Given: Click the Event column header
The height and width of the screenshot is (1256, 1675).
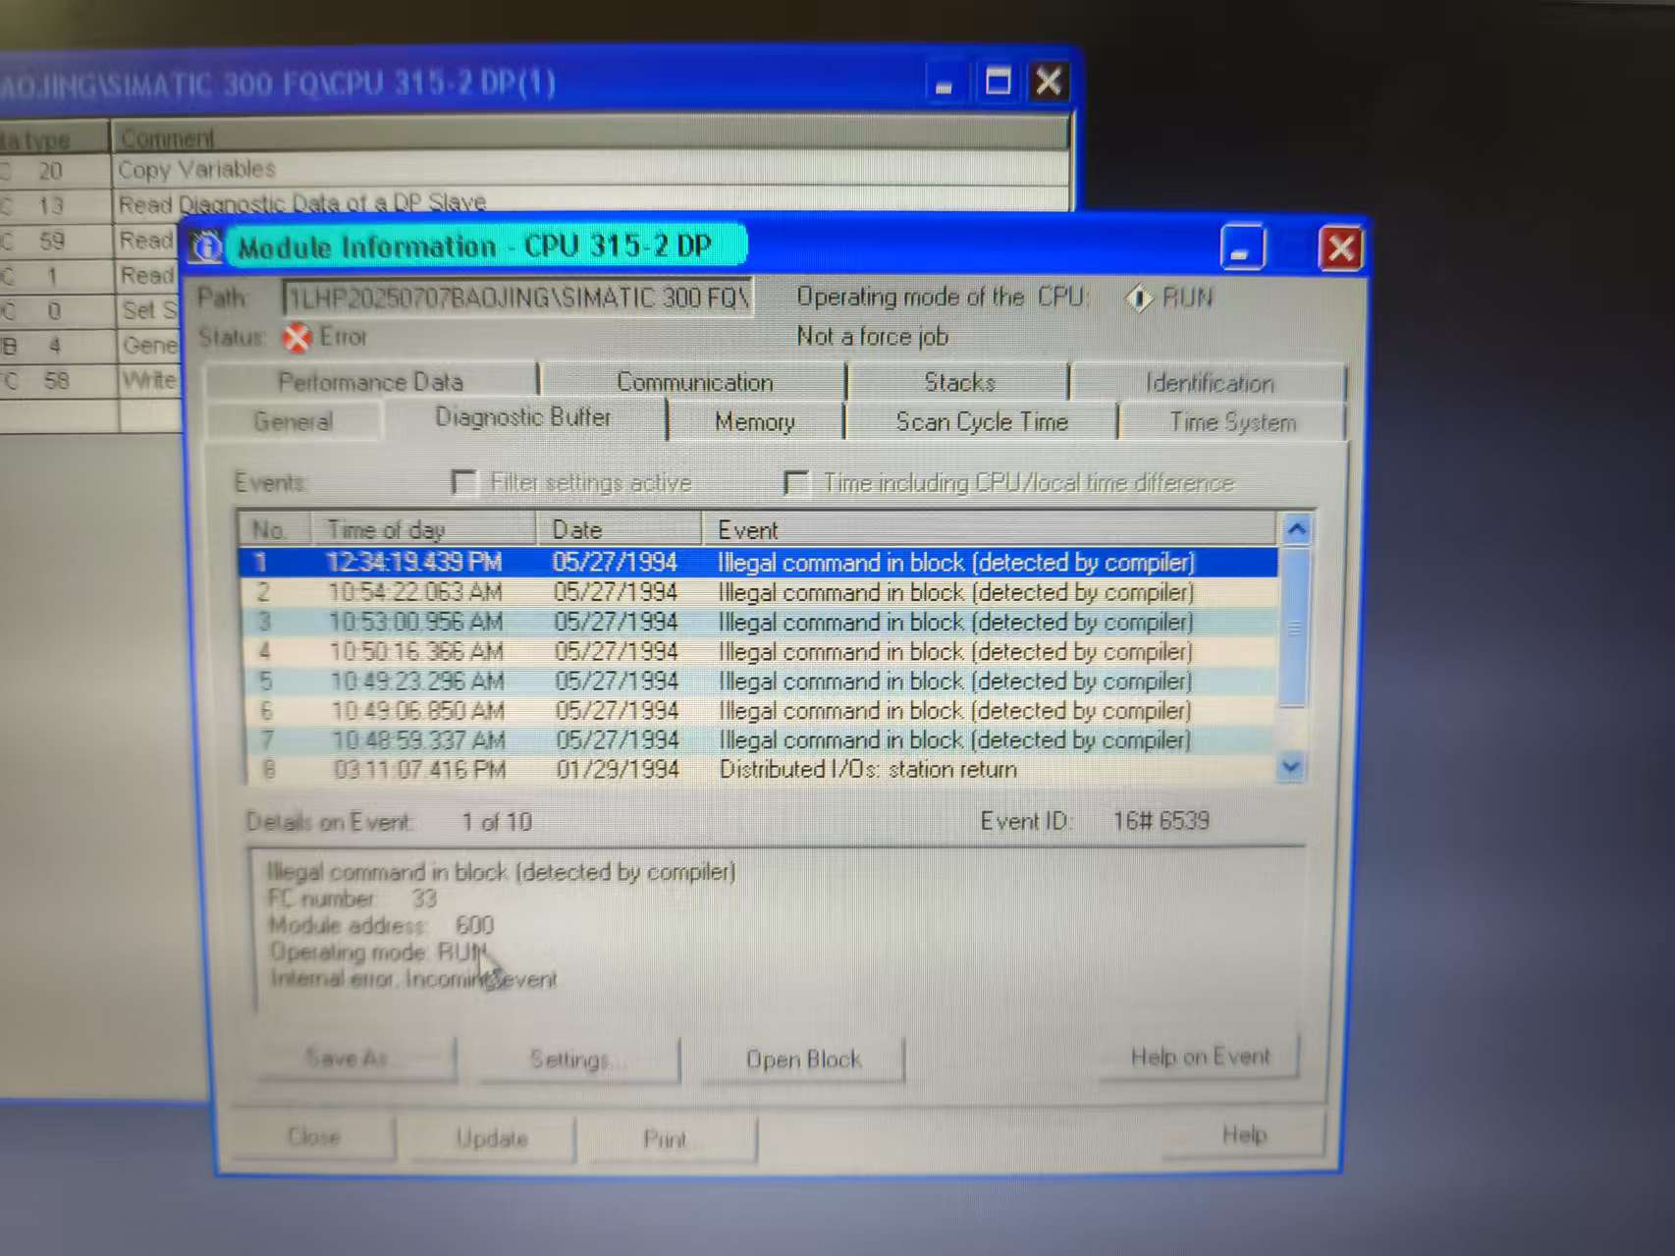Looking at the screenshot, I should click(x=990, y=530).
